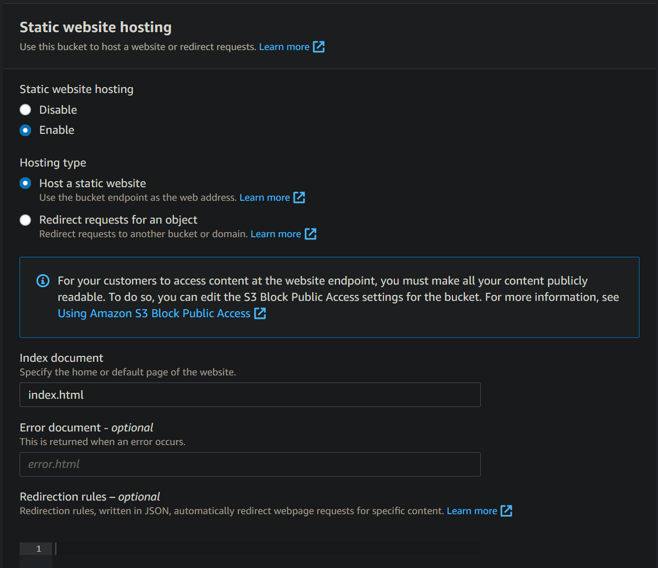Open Learn more text for Redirection rules
The height and width of the screenshot is (568, 658).
pos(471,511)
